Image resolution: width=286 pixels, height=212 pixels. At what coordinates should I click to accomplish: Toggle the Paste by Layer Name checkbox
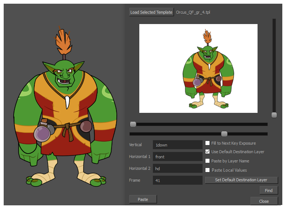[x=208, y=161]
